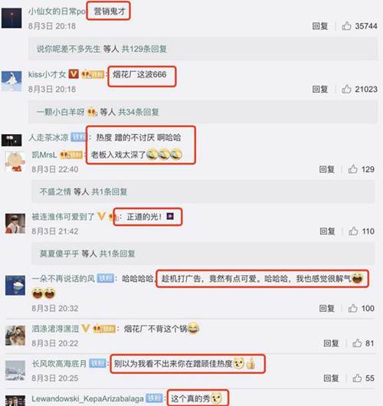Open the kiss小才女 username profile
This screenshot has width=383, height=406.
pyautogui.click(x=47, y=74)
